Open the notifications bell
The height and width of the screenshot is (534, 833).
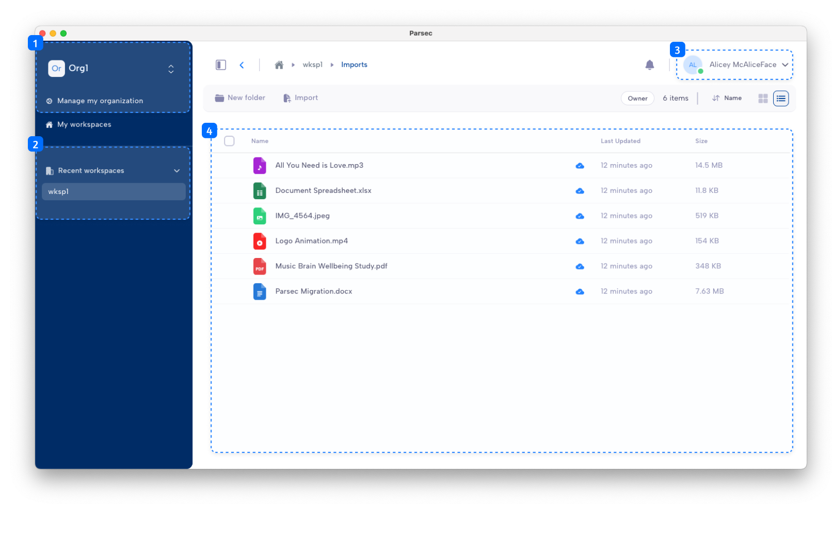tap(650, 65)
